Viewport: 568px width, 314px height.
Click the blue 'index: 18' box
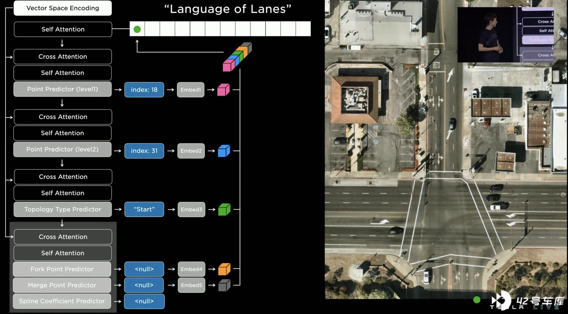(144, 90)
